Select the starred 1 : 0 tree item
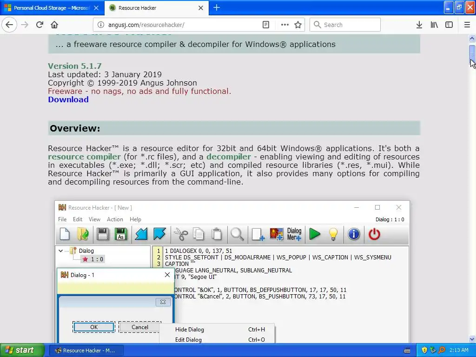Viewport: 476px width, 357px height. 93,259
